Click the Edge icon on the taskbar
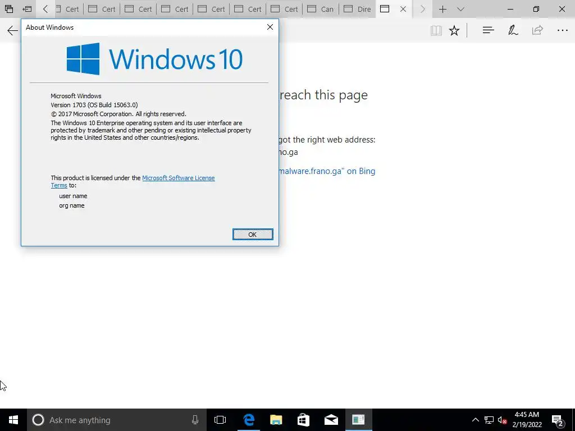This screenshot has width=575, height=431. [x=249, y=420]
